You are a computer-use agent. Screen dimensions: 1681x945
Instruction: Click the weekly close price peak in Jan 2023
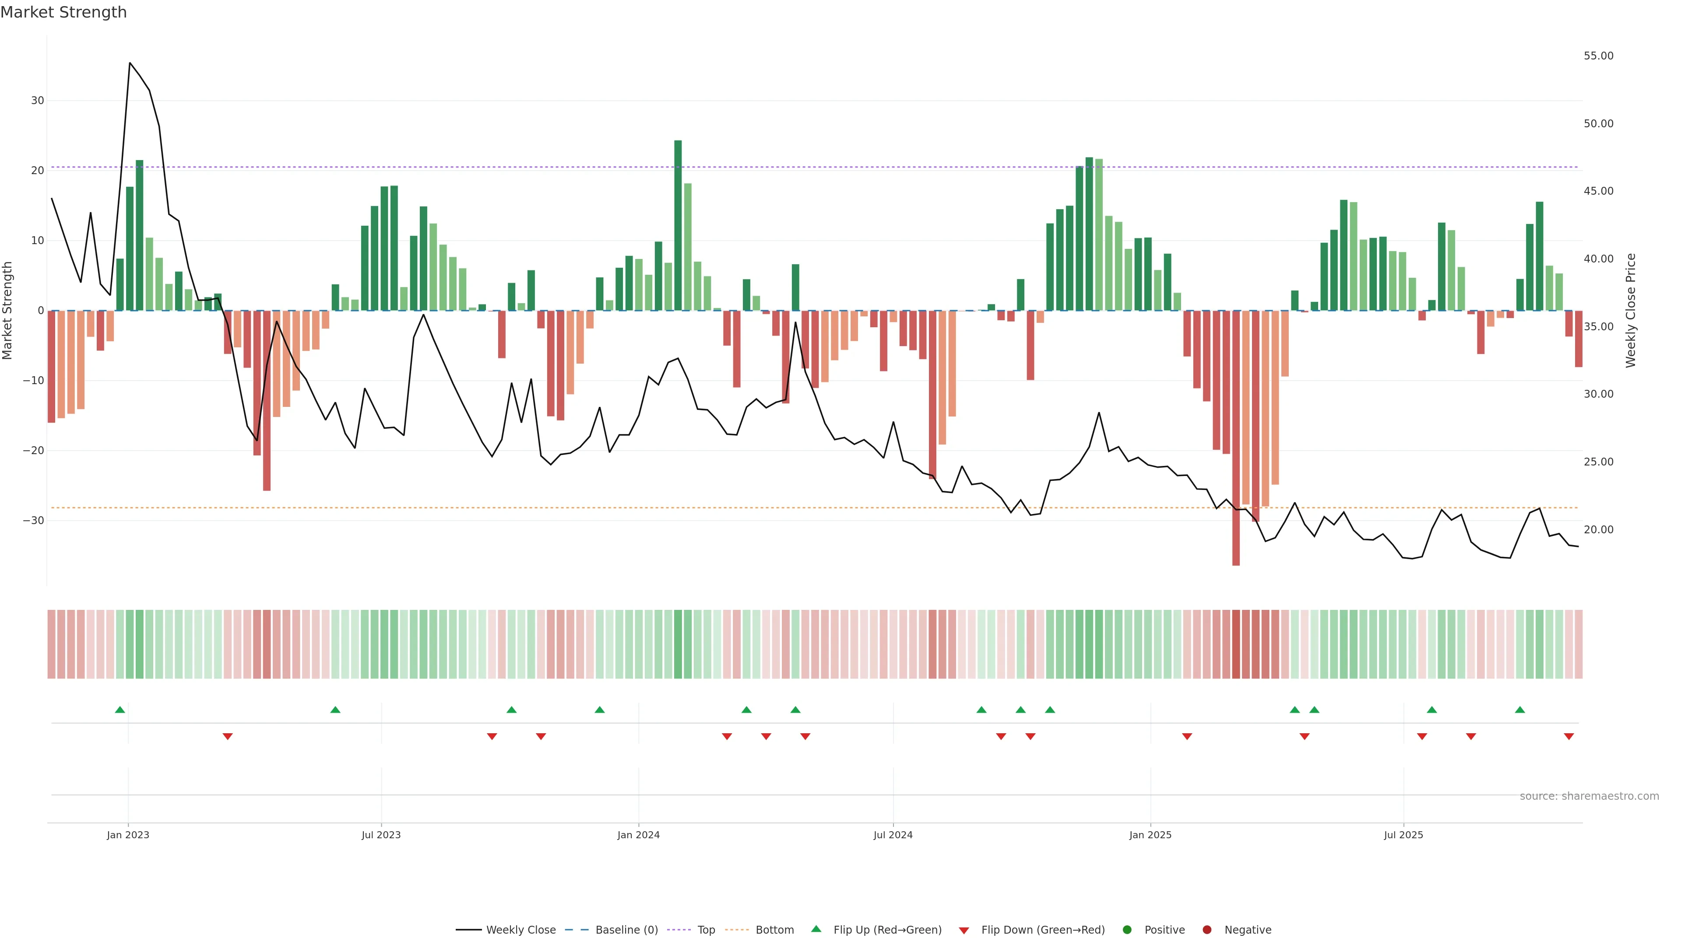(x=130, y=63)
